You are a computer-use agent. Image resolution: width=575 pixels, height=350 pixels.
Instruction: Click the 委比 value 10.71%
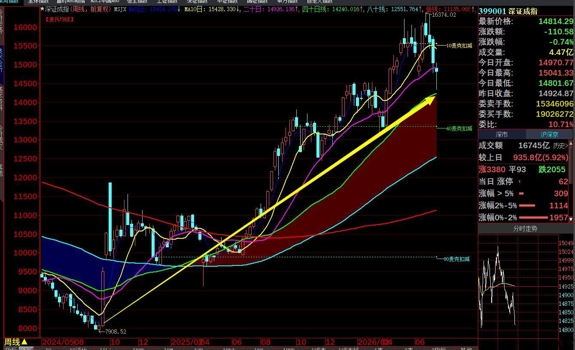561,125
